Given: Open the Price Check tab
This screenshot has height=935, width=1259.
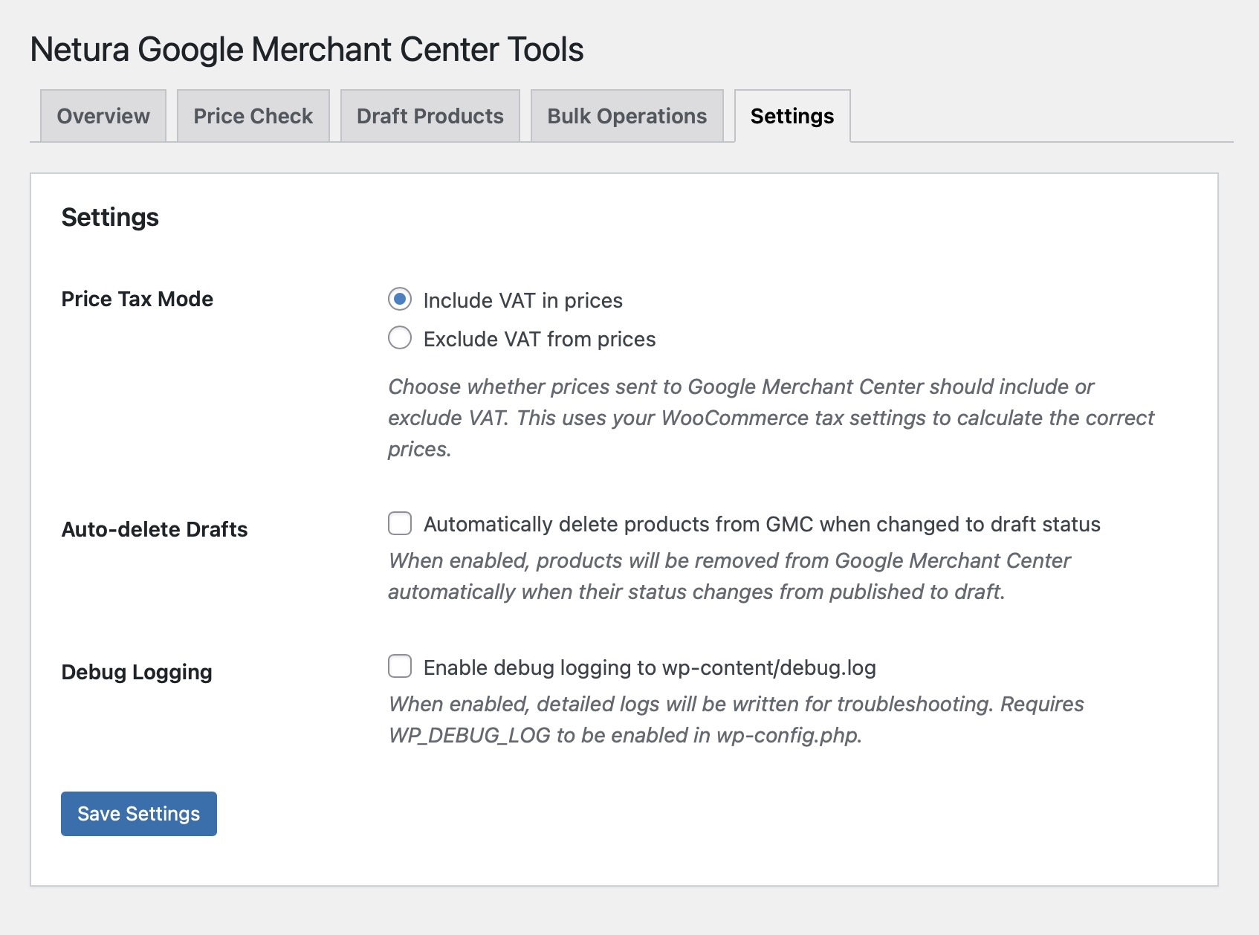Looking at the screenshot, I should (x=253, y=116).
